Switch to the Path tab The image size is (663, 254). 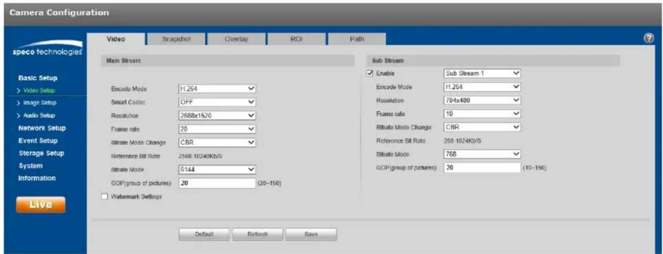click(x=356, y=39)
